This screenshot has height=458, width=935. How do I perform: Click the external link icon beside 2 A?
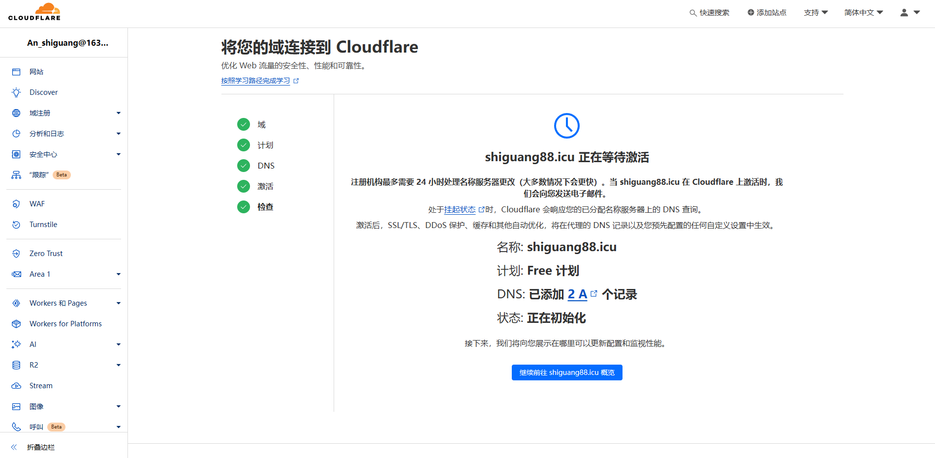click(x=594, y=293)
